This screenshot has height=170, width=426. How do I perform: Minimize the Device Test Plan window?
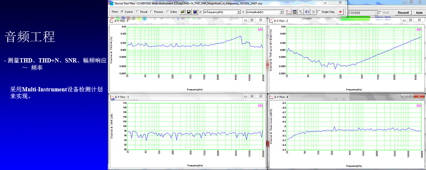click(x=325, y=2)
